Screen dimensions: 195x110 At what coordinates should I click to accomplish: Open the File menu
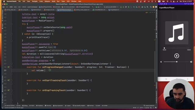(19, 1)
